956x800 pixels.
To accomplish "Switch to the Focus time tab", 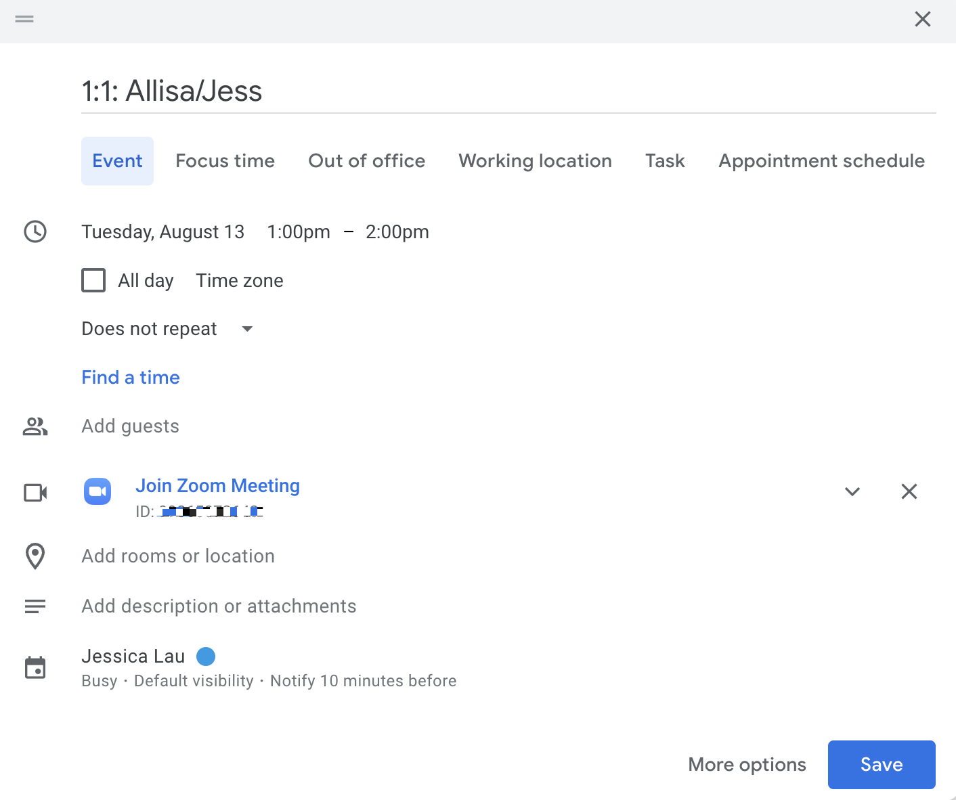I will [225, 161].
